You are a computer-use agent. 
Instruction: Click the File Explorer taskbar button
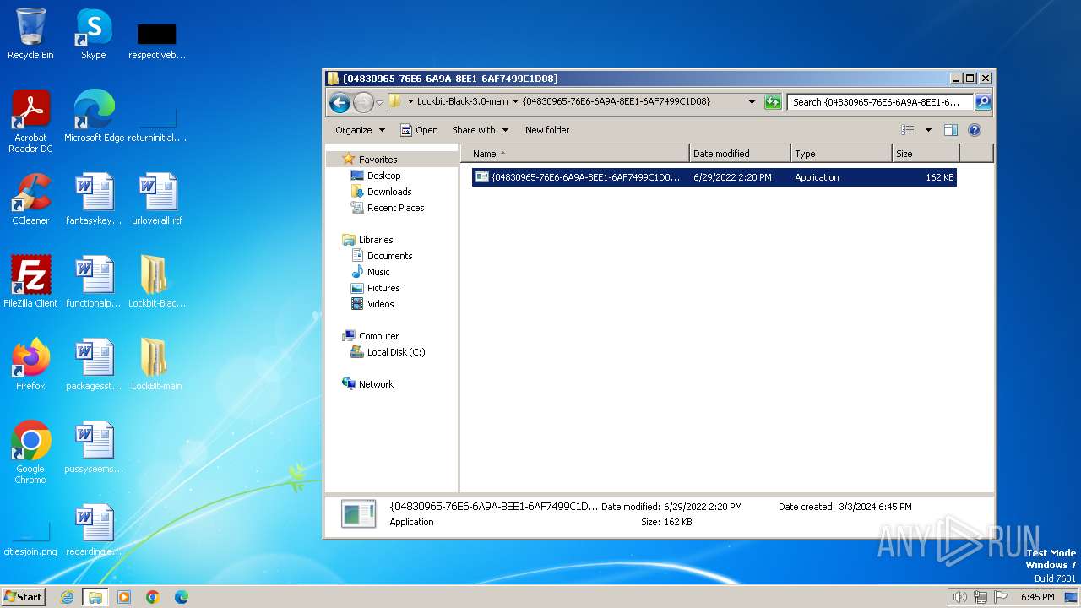(95, 597)
